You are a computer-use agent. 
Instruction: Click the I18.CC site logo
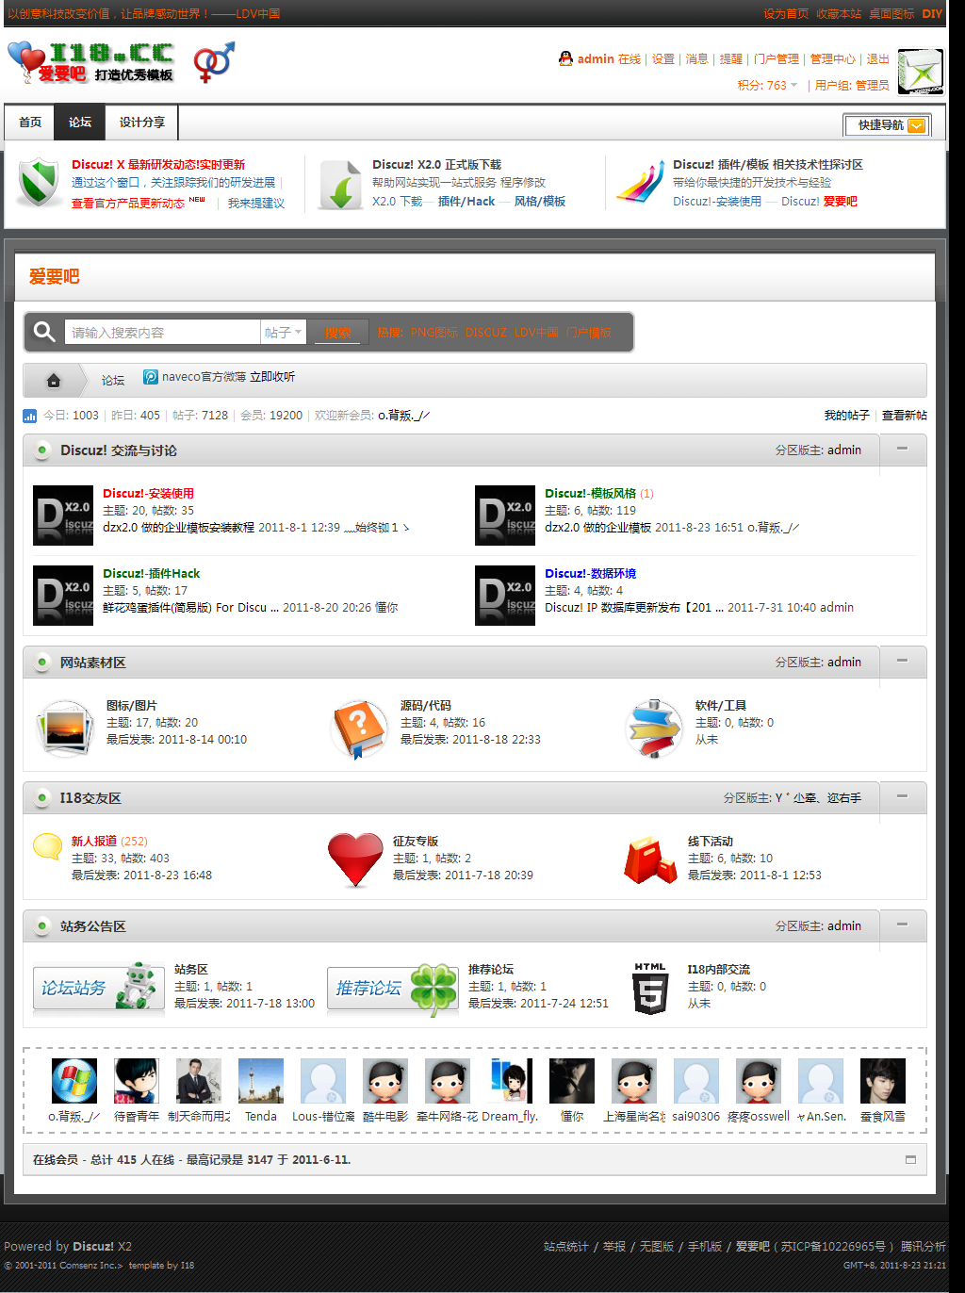tap(90, 62)
